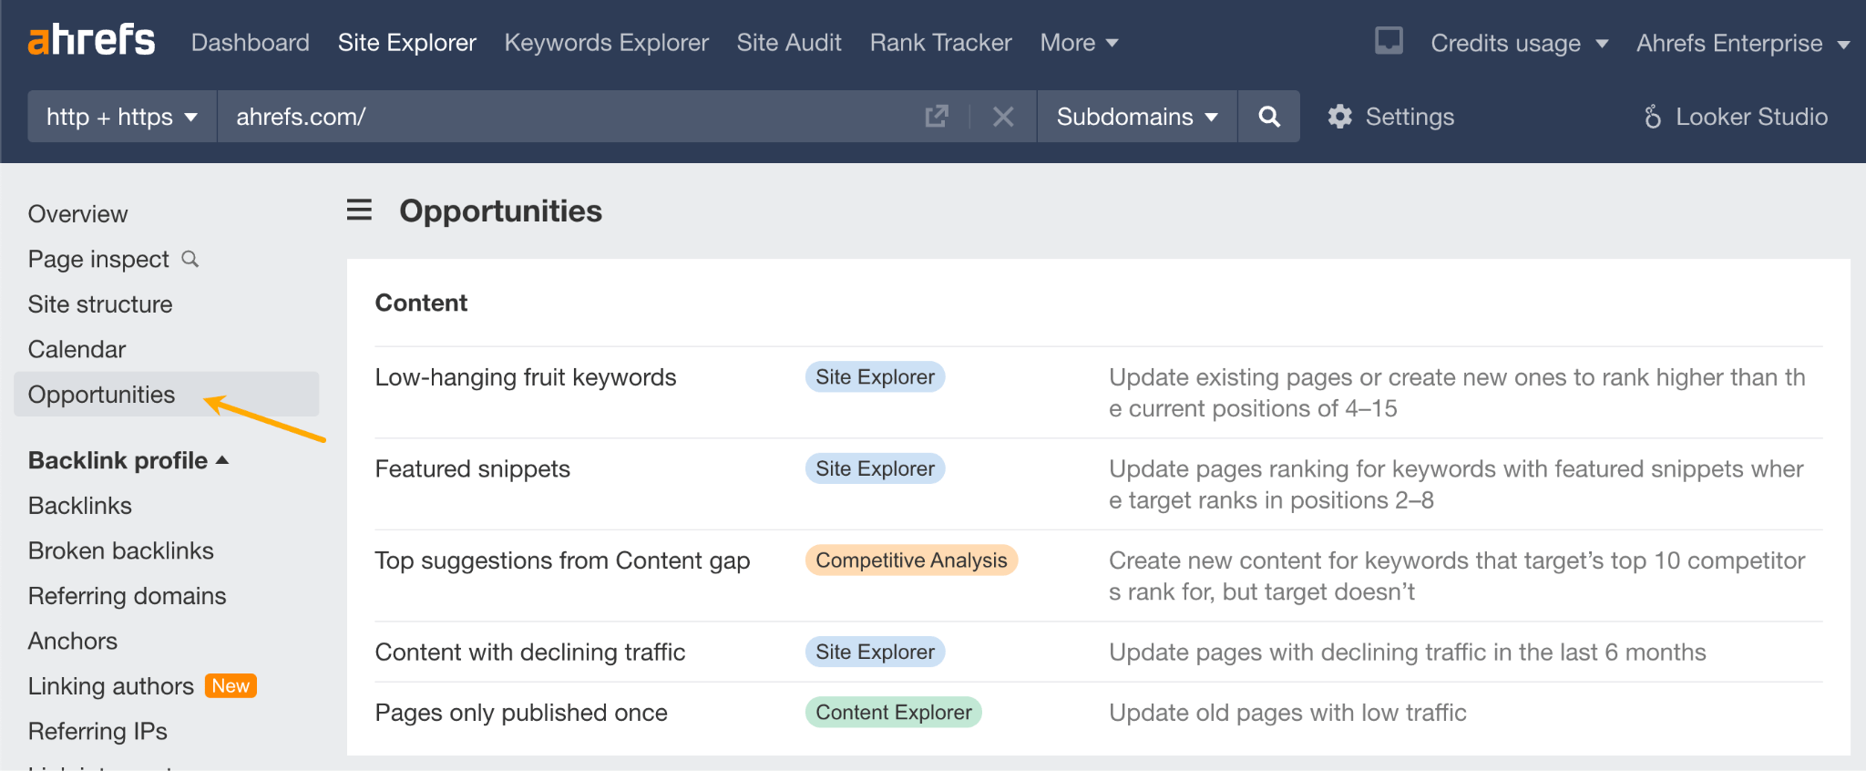This screenshot has width=1866, height=771.
Task: Open Rank Tracker
Action: (x=941, y=43)
